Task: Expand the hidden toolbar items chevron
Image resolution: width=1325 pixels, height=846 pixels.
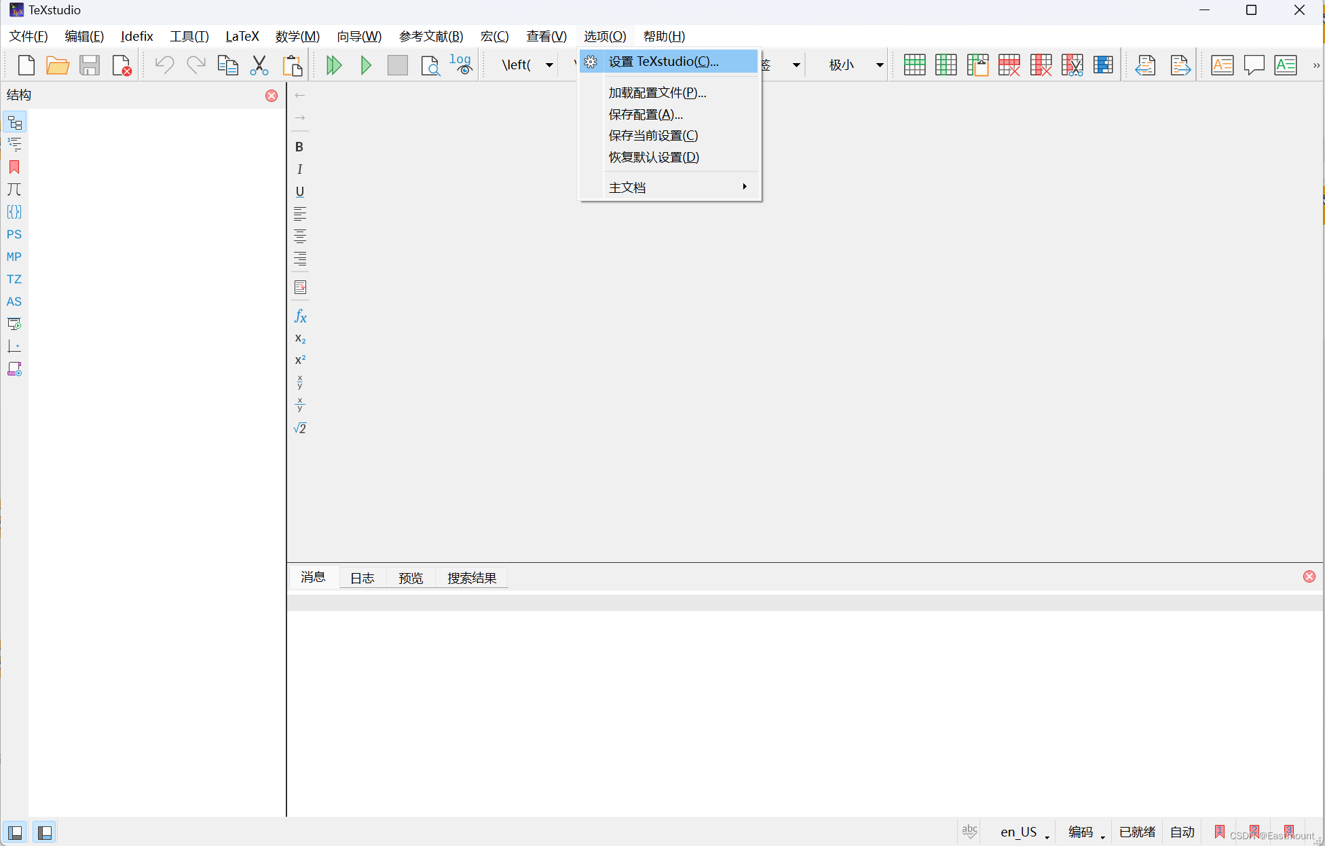Action: click(x=1316, y=65)
